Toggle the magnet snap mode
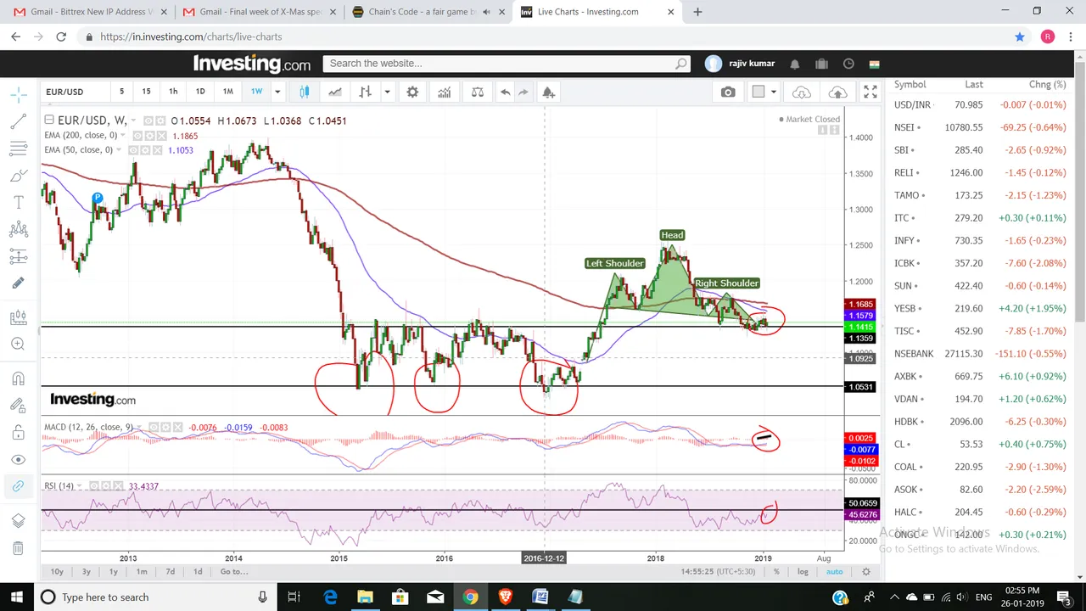This screenshot has width=1086, height=611. pyautogui.click(x=18, y=378)
